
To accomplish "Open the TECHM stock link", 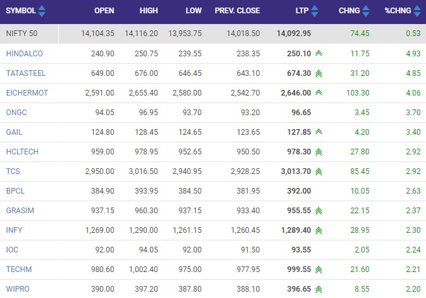I will pos(19,269).
